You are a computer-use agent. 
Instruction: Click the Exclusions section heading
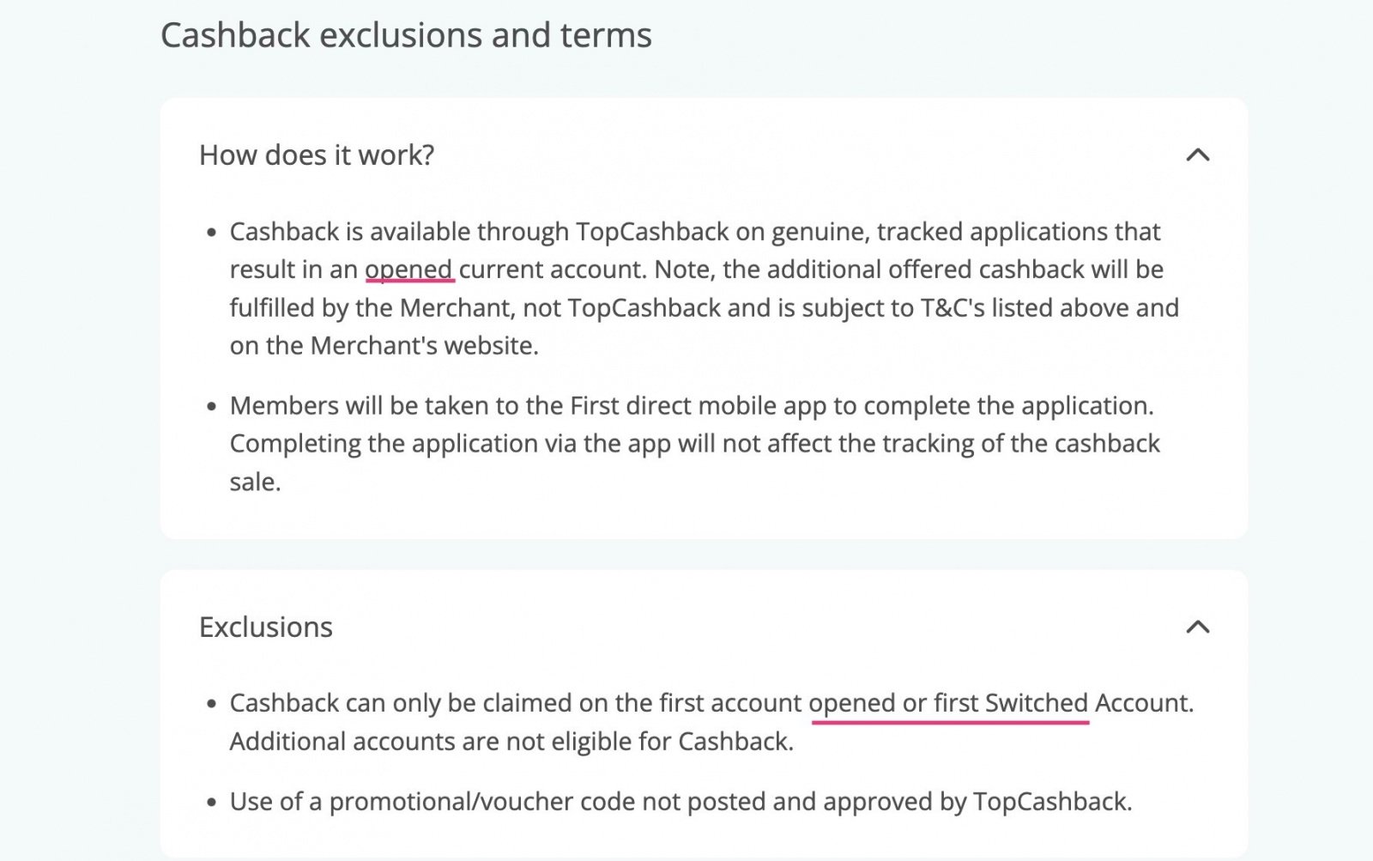(266, 628)
